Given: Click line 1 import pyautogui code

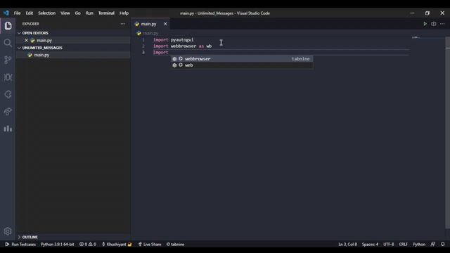Looking at the screenshot, I should [174, 39].
